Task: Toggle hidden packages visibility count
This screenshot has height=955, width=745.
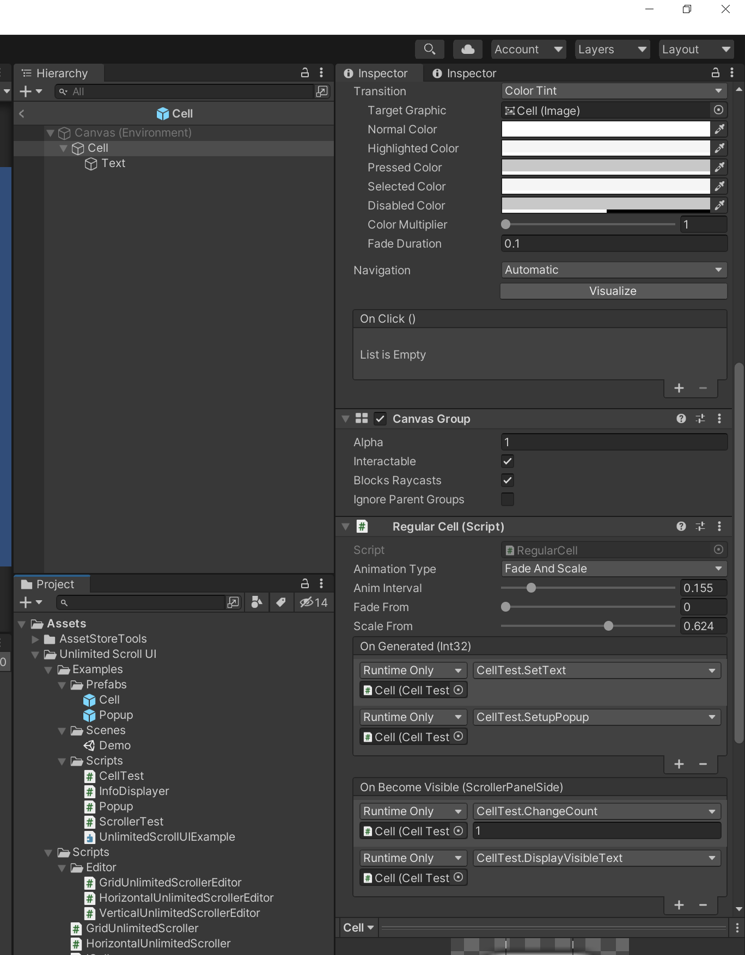Action: point(314,602)
